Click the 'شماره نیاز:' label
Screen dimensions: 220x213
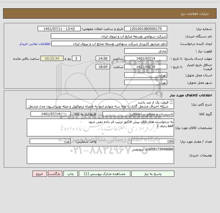point(204,29)
